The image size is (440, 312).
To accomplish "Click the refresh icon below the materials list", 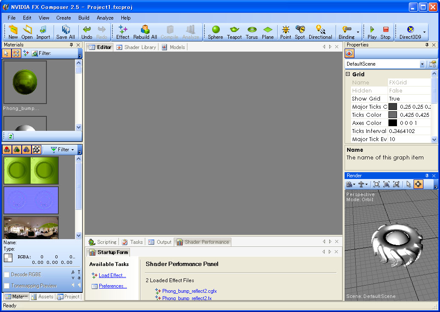I will (11, 136).
